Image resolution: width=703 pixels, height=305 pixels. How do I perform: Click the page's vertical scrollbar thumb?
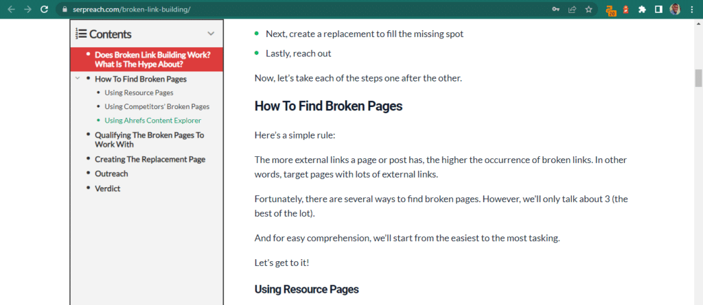pyautogui.click(x=698, y=78)
